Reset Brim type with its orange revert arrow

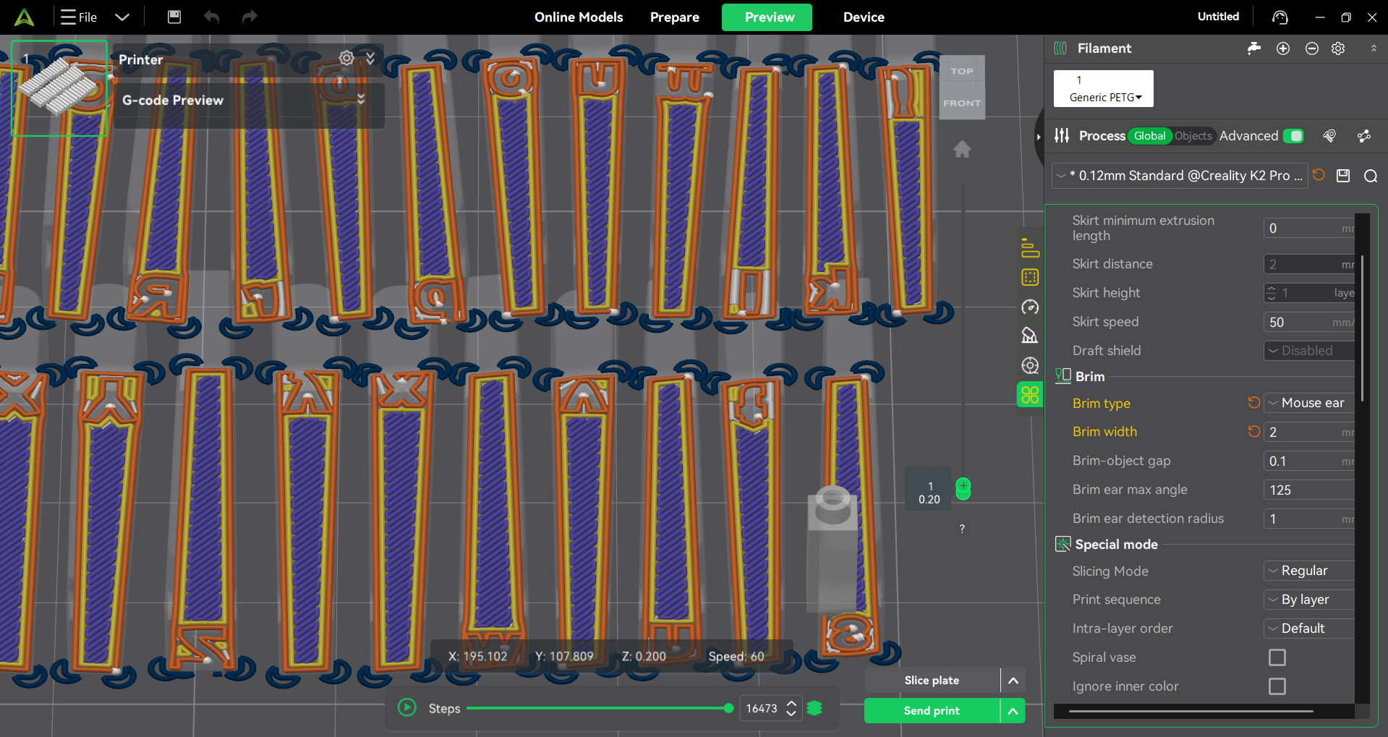pos(1254,403)
